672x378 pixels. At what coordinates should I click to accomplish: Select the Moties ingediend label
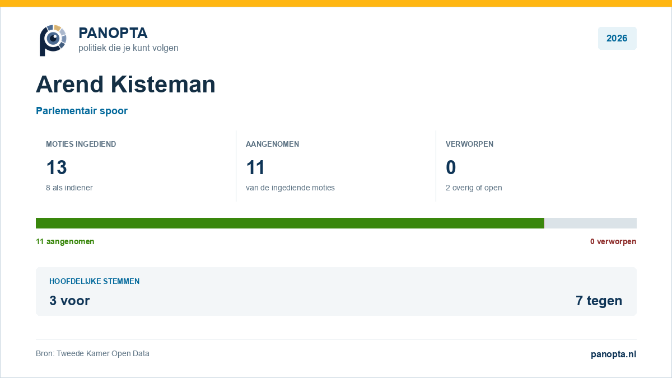point(81,144)
